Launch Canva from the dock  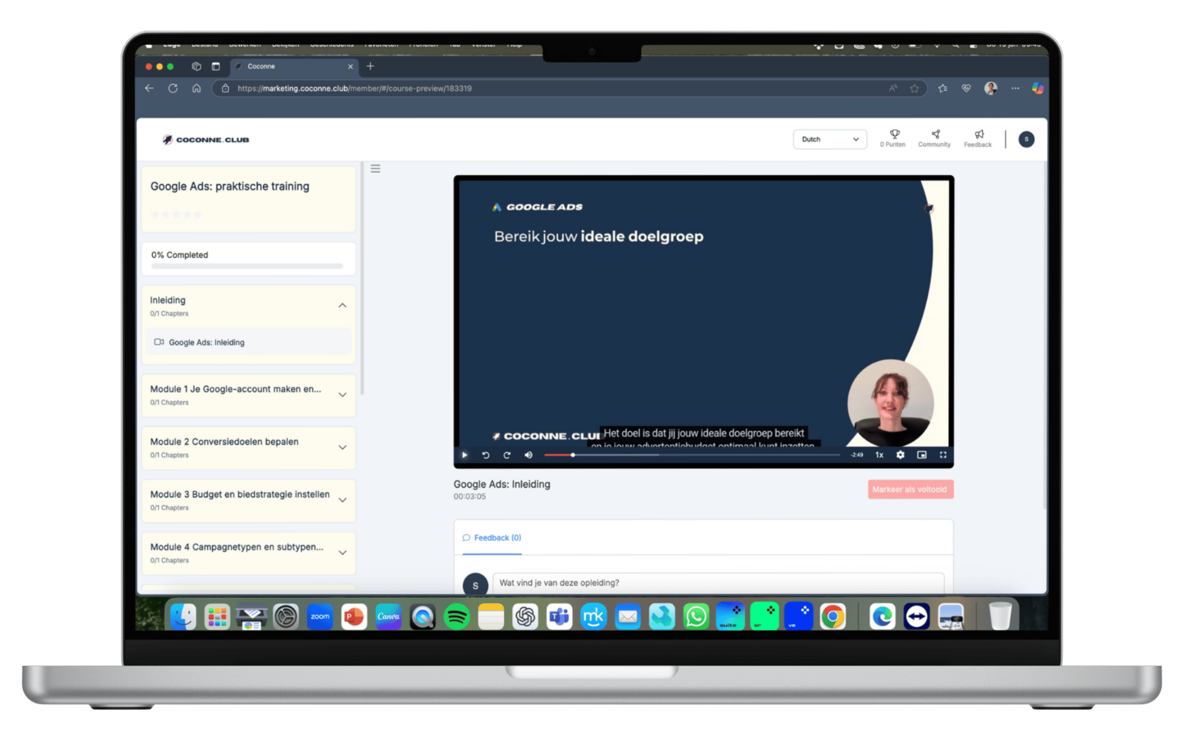[388, 616]
